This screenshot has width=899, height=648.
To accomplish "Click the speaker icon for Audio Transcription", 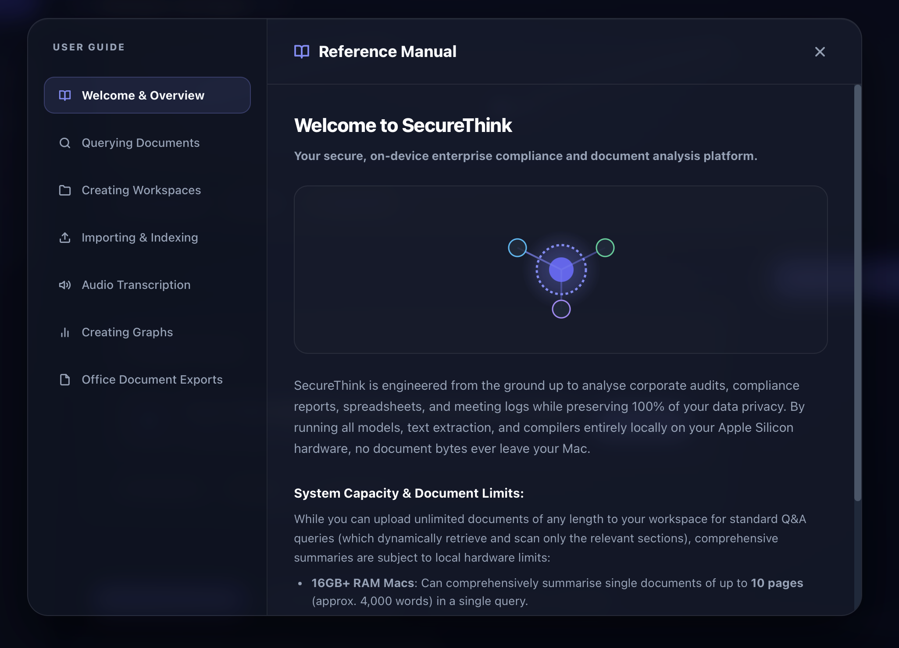I will (65, 285).
